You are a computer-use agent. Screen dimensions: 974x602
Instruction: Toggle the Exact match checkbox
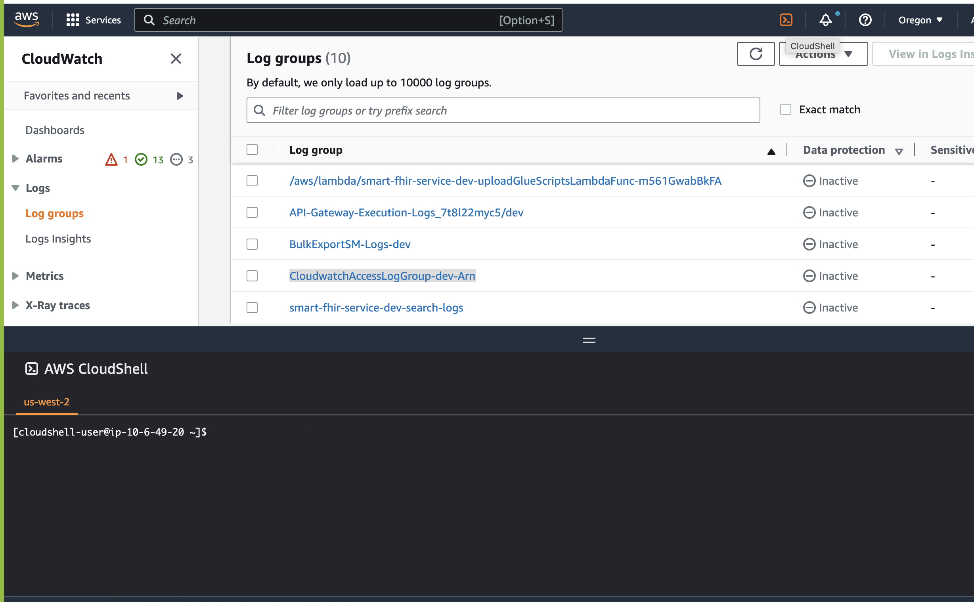tap(785, 109)
